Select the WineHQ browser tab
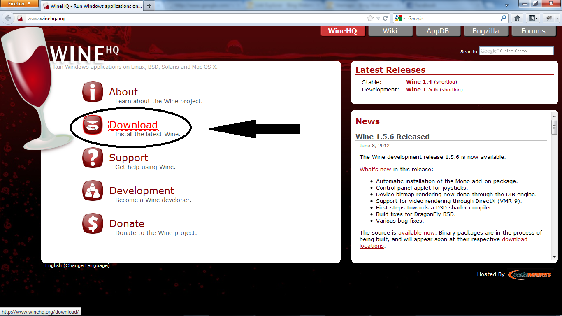The width and height of the screenshot is (562, 316). 92,6
